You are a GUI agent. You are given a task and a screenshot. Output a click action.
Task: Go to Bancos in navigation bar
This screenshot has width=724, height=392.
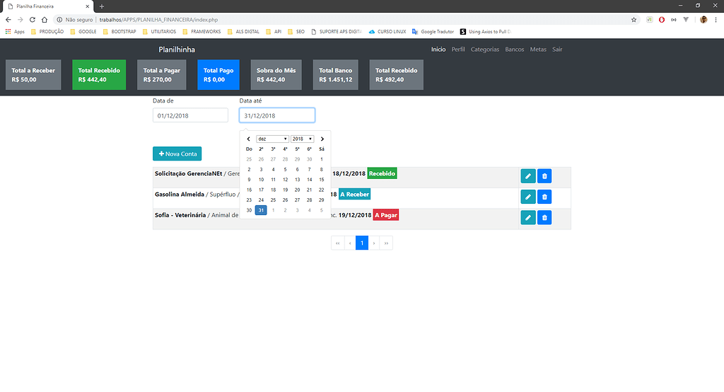click(515, 50)
